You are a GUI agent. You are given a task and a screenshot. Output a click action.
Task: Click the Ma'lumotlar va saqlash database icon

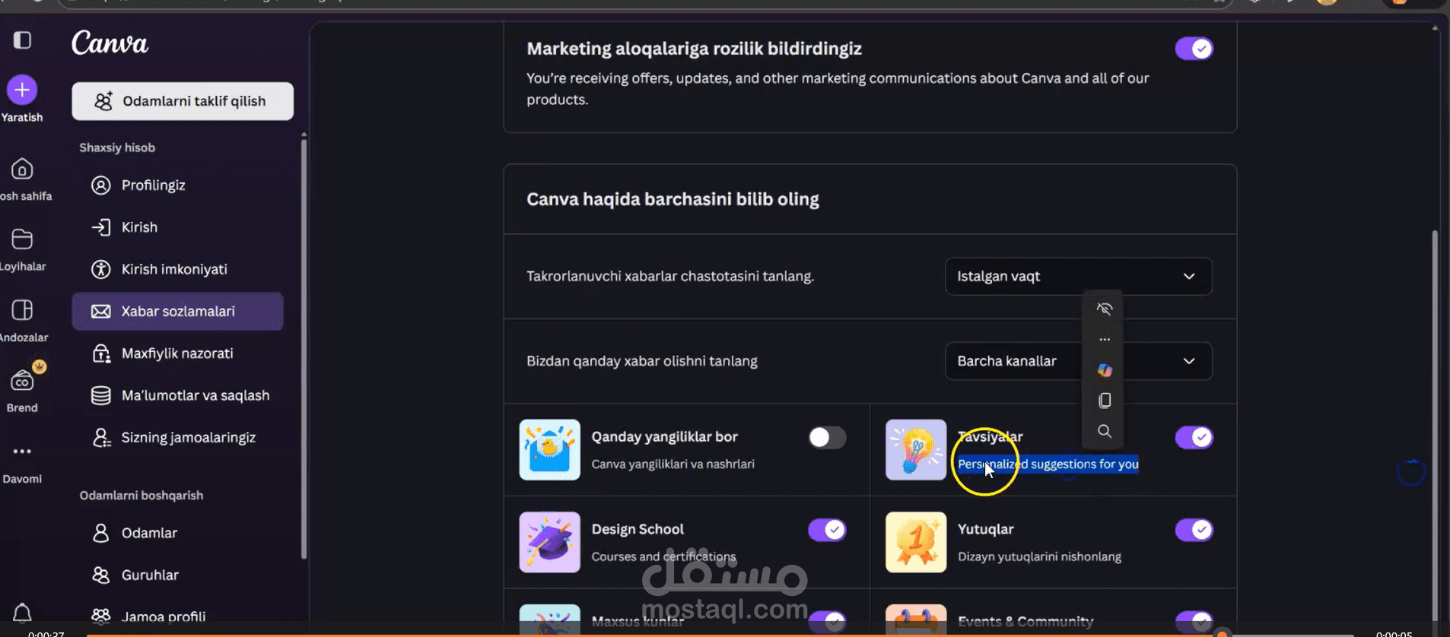[x=100, y=395]
